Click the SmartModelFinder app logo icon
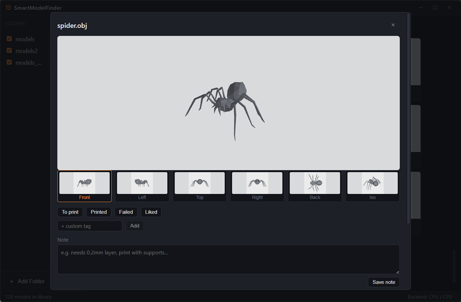461x302 pixels. point(8,8)
